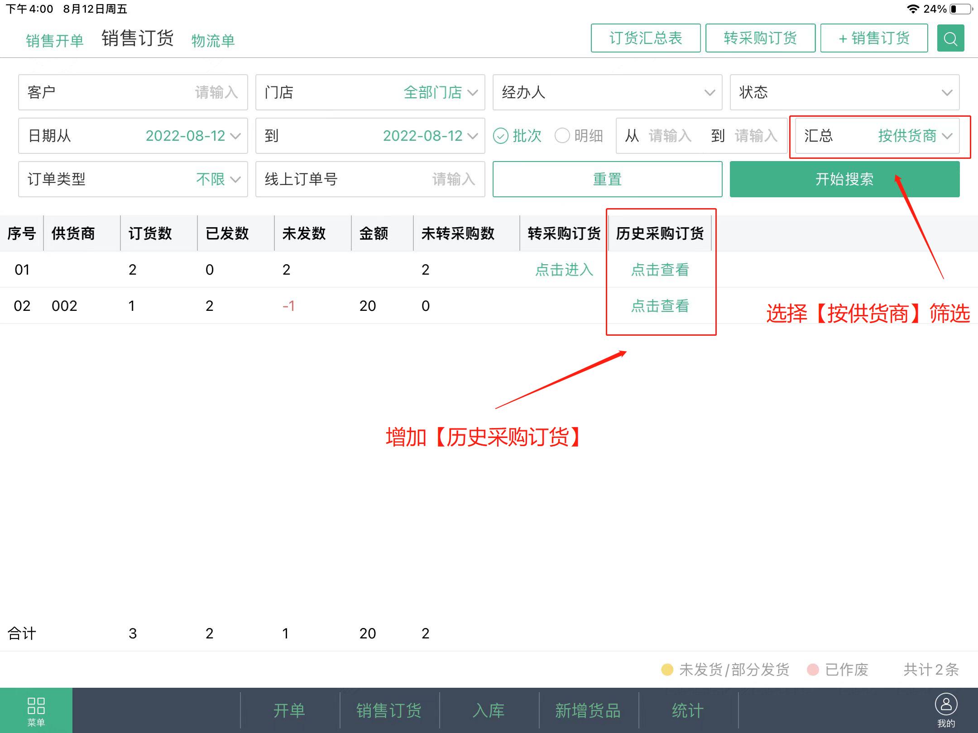This screenshot has height=733, width=978.
Task: Tap 开单 in the bottom bar
Action: pos(290,710)
